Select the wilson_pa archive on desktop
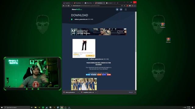195x109 pixels. [168, 40]
